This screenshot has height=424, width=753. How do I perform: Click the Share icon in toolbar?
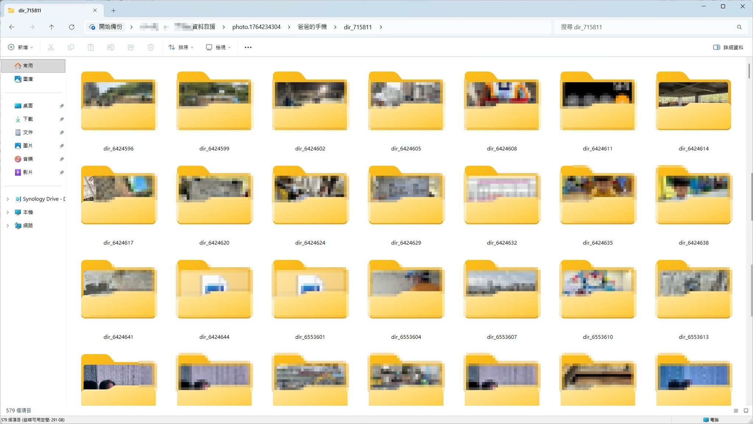tap(131, 47)
